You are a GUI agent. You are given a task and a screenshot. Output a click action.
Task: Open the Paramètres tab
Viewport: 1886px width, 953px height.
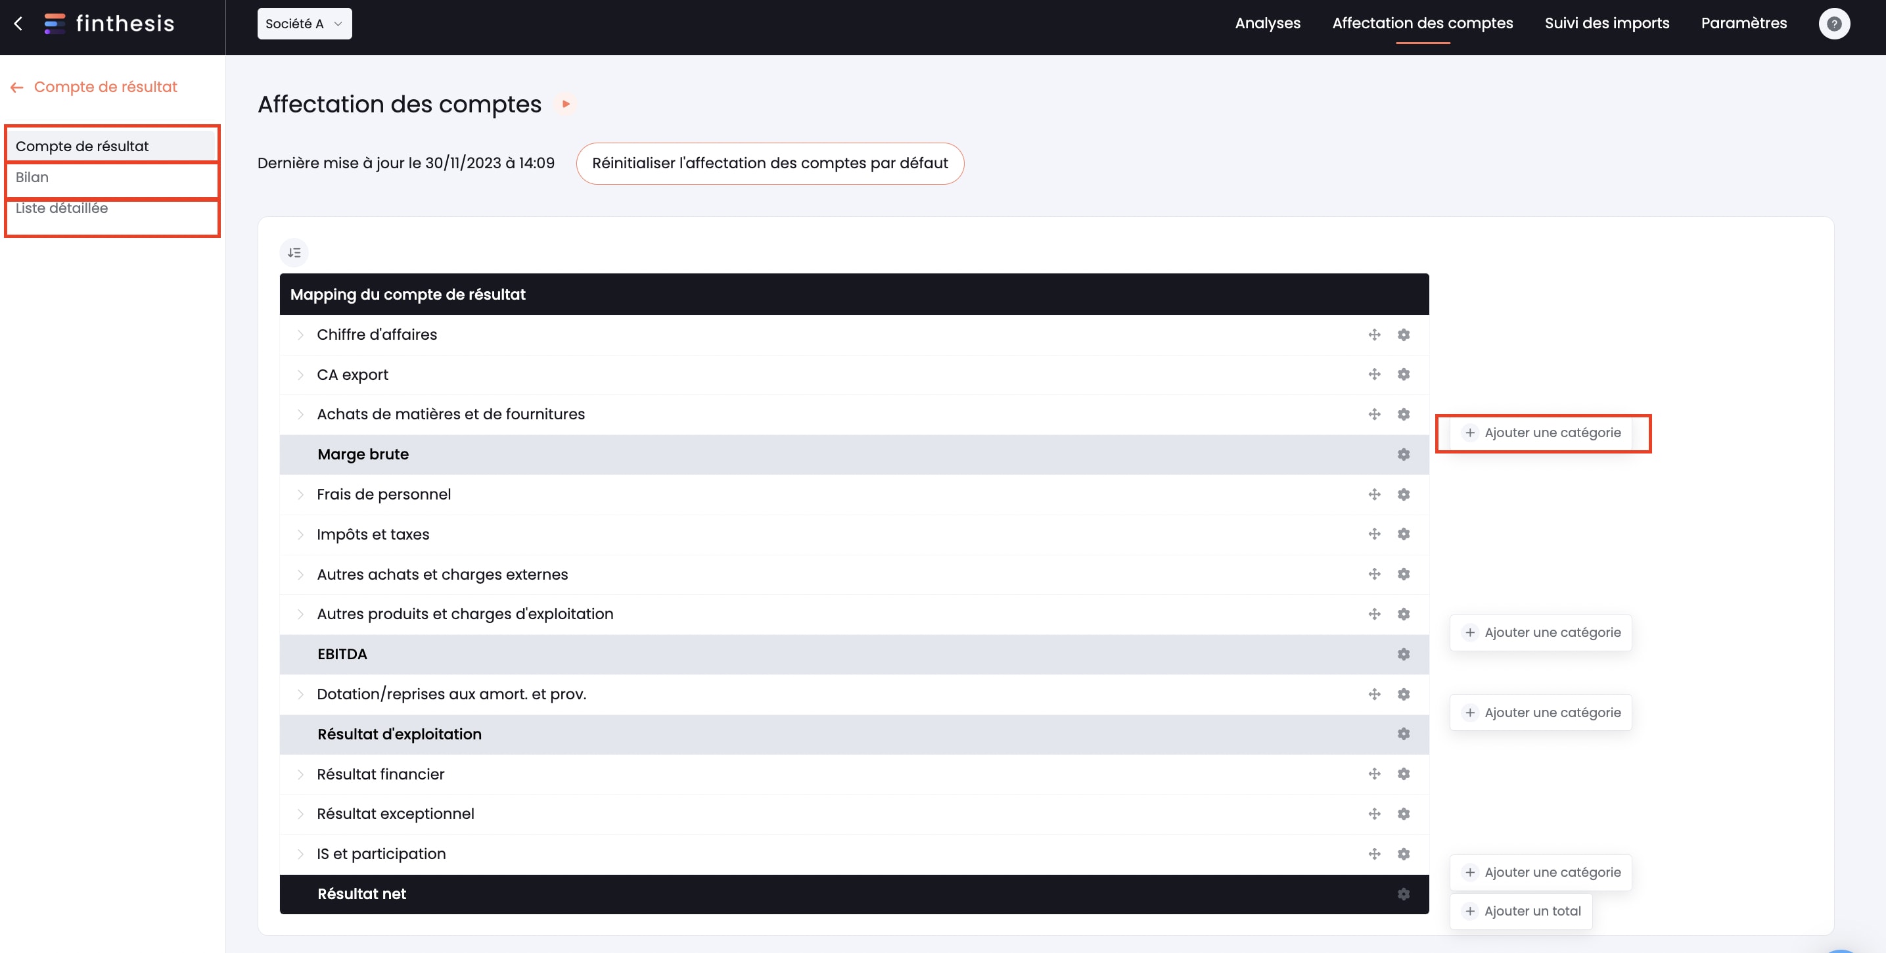tap(1743, 24)
